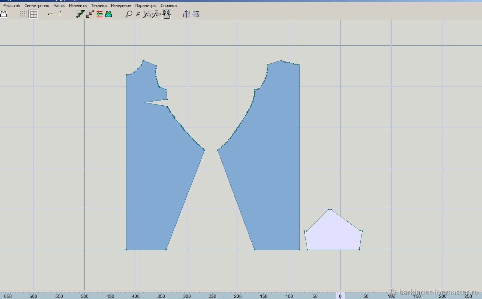The width and height of the screenshot is (482, 299).
Task: Click the vertical mirror garment icon
Action: click(186, 14)
